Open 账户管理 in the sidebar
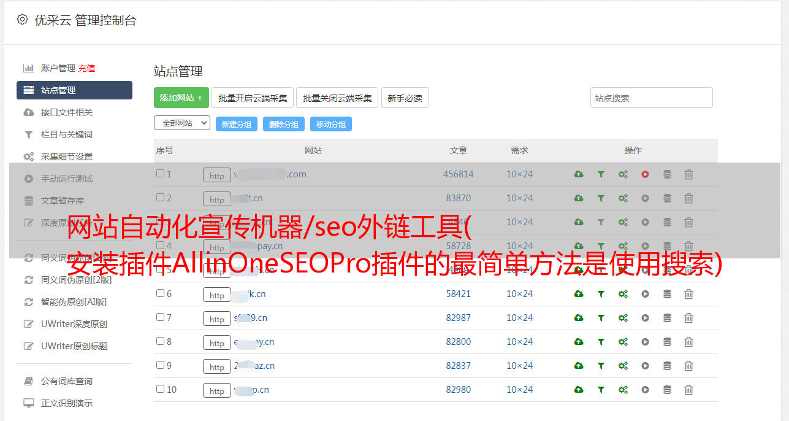Viewport: 789px width, 421px height. point(58,68)
